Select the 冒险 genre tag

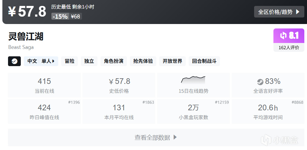click(70, 61)
